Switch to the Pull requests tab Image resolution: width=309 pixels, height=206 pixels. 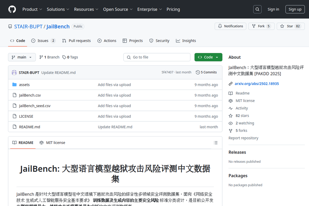(76, 40)
